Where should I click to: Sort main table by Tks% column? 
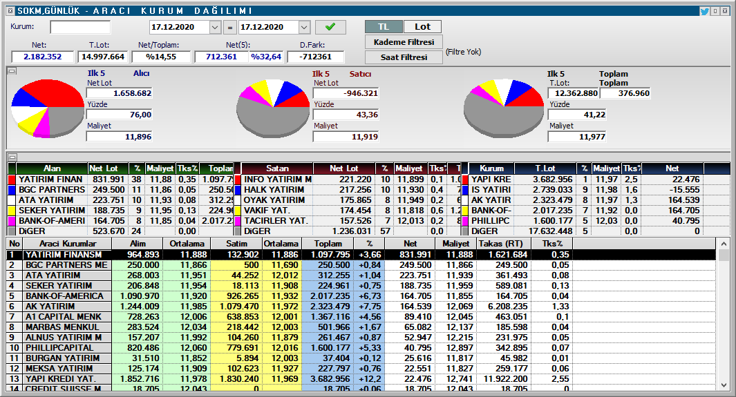click(551, 244)
